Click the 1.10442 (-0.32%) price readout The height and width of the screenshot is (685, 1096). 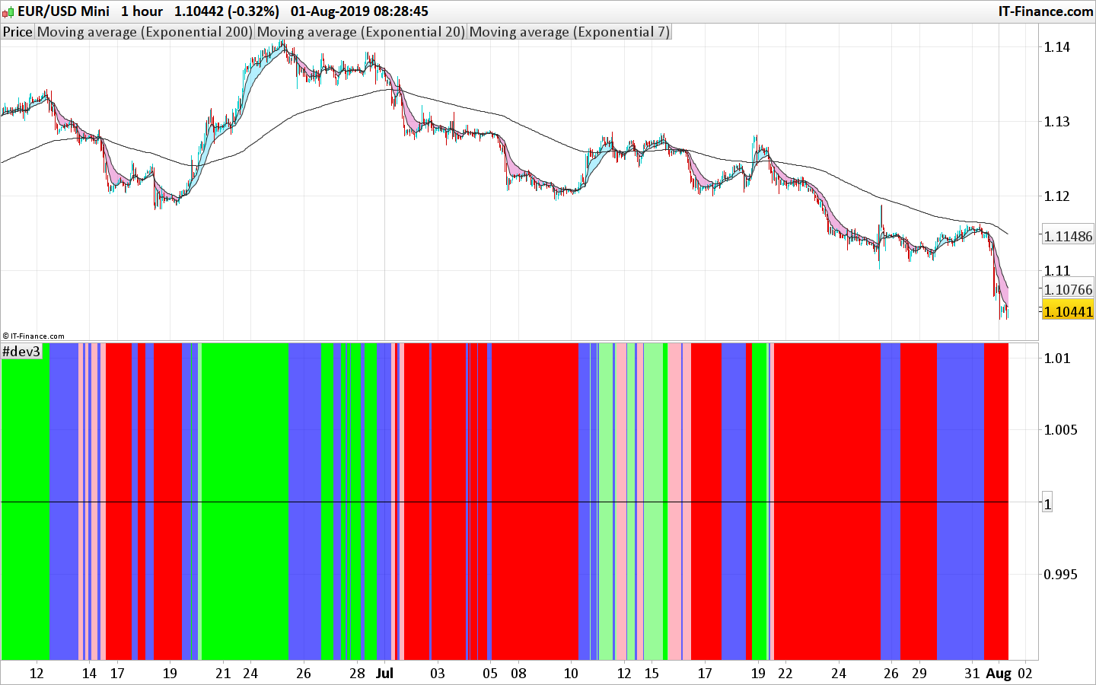click(227, 11)
